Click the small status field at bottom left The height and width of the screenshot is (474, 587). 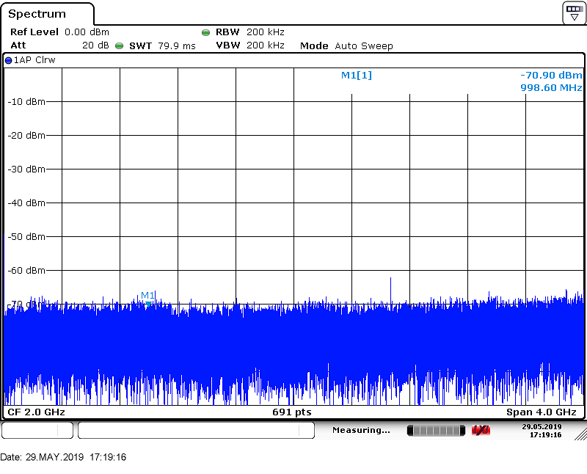coord(37,430)
